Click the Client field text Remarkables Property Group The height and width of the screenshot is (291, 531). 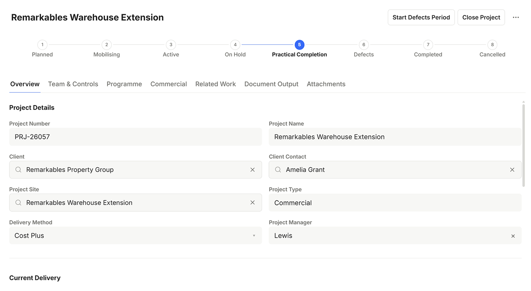pos(70,170)
